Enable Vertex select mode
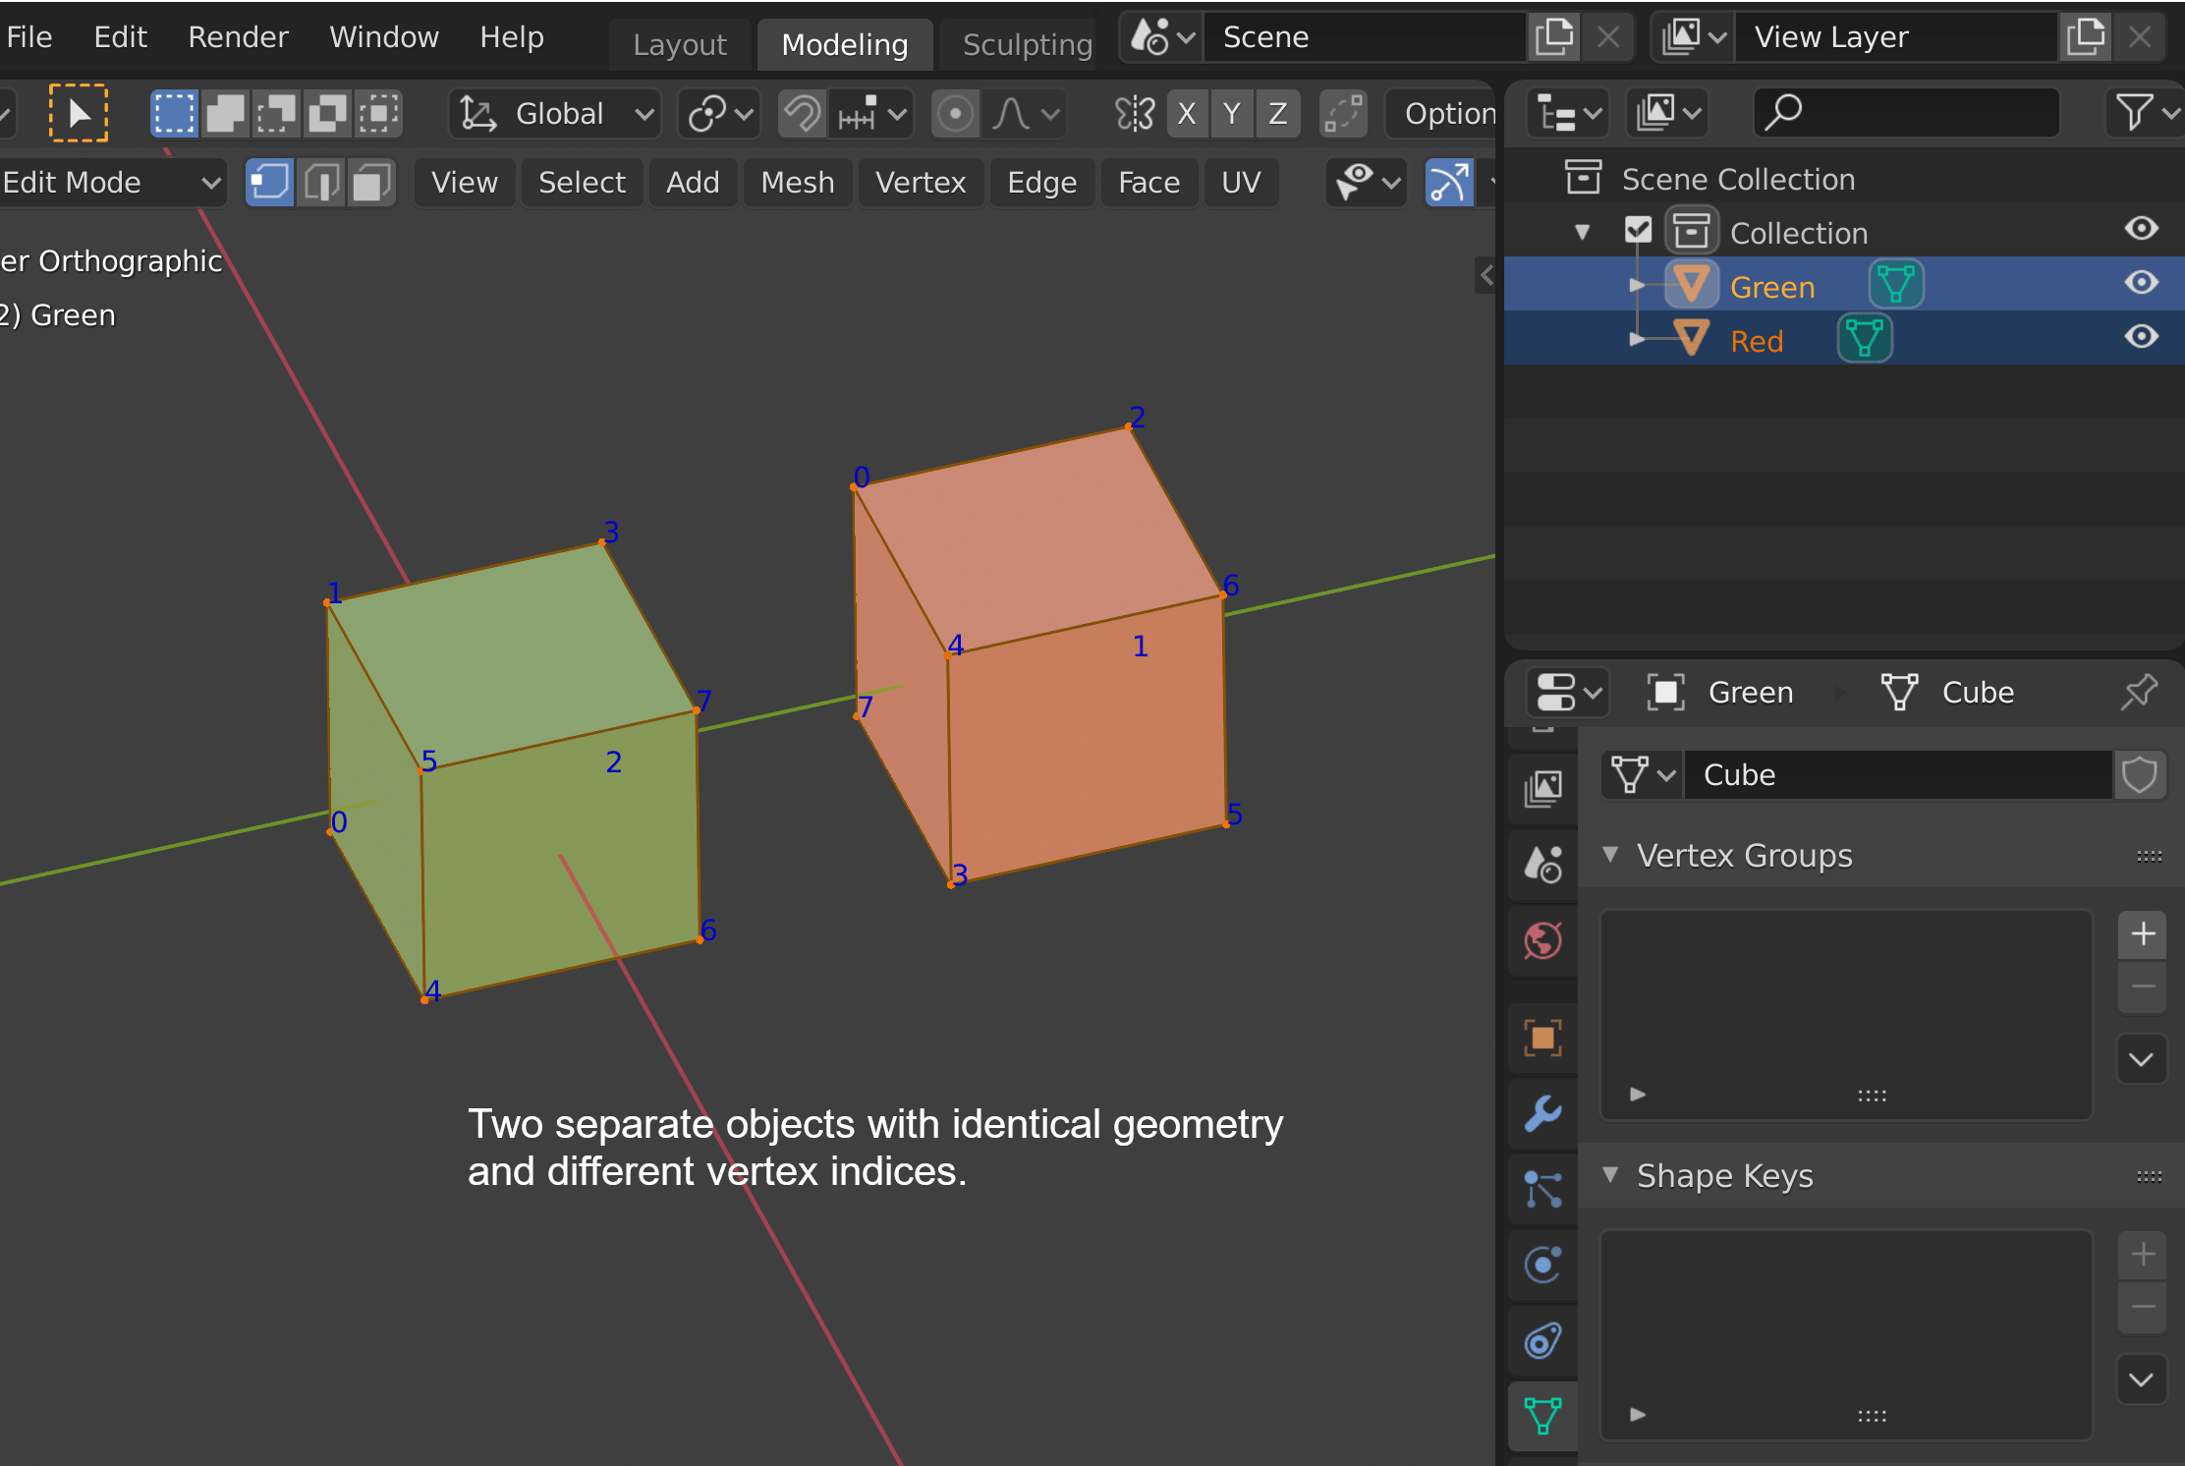The image size is (2185, 1466). tap(269, 183)
